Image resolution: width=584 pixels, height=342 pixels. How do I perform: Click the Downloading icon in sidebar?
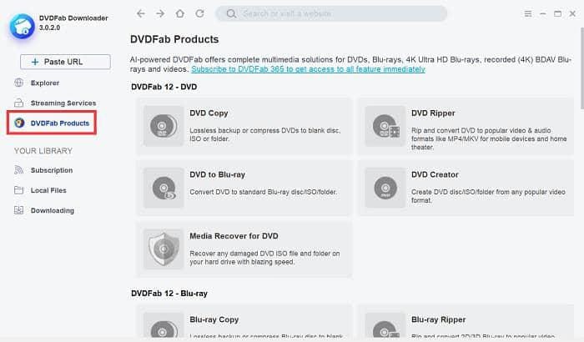(x=18, y=210)
